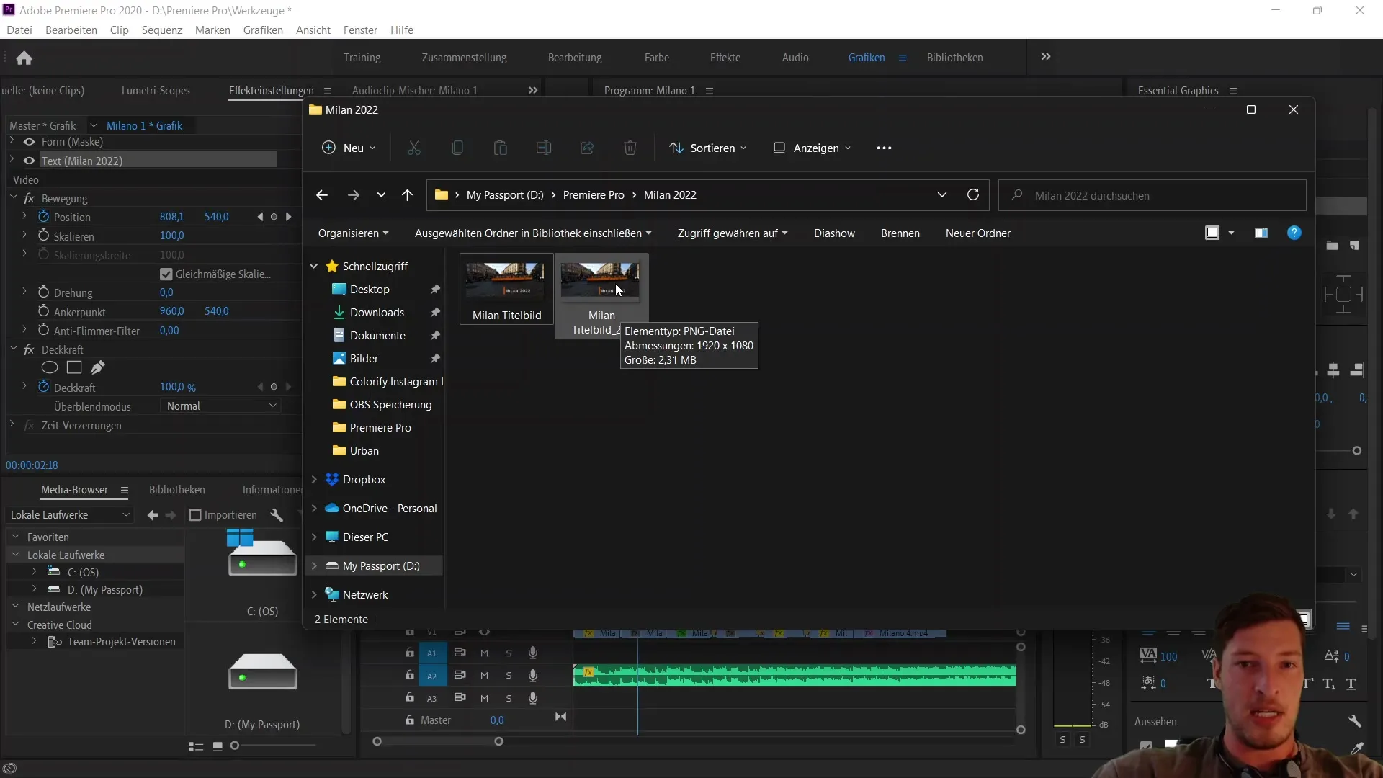Collapse the Bewegung effect group

tap(14, 197)
